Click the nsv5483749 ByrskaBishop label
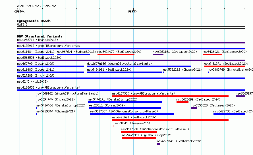 pos(230,70)
